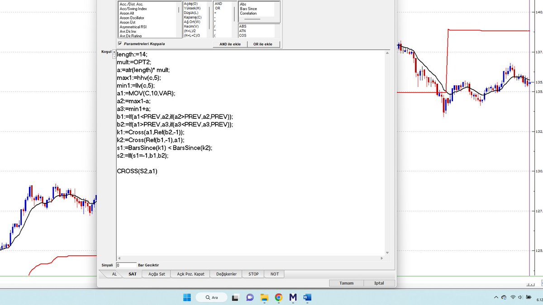
Task: Select (H+L)/2 in price field list
Action: [191, 31]
